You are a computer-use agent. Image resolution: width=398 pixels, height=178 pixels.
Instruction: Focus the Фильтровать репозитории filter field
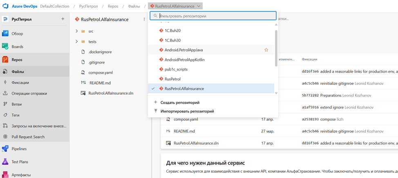click(x=213, y=16)
